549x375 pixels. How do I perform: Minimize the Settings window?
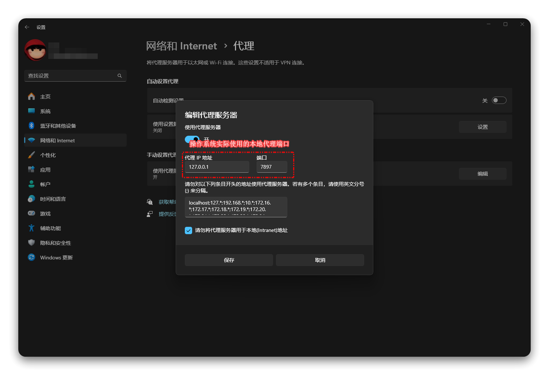point(488,24)
